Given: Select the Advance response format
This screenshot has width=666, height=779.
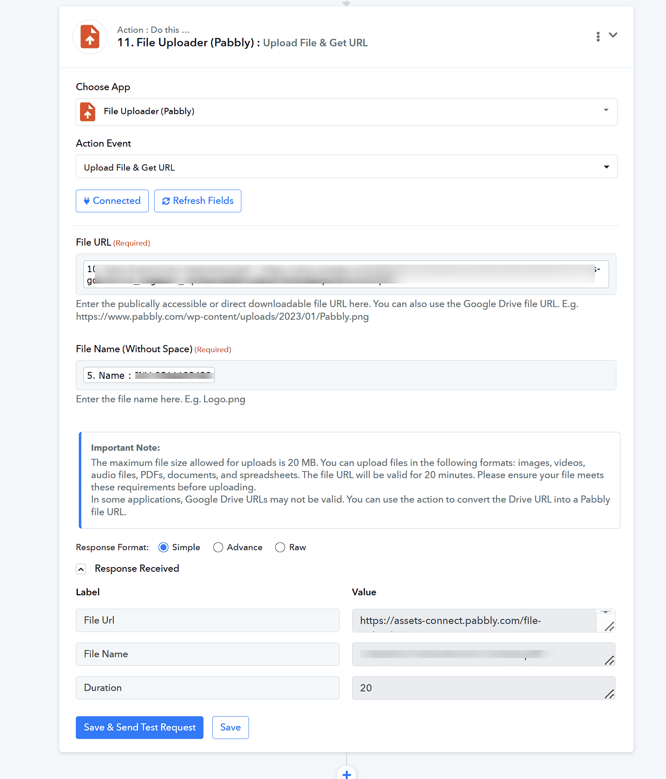Looking at the screenshot, I should [x=218, y=547].
